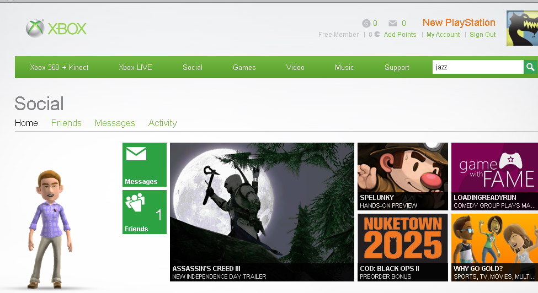The image size is (538, 293).
Task: Click the search field containing jazz
Action: point(478,67)
